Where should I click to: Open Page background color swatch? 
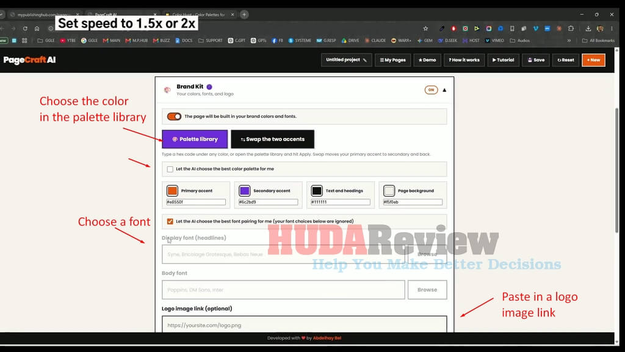[x=389, y=191]
